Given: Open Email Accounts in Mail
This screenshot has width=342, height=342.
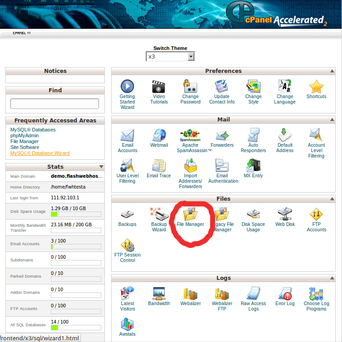Looking at the screenshot, I should click(x=127, y=135).
